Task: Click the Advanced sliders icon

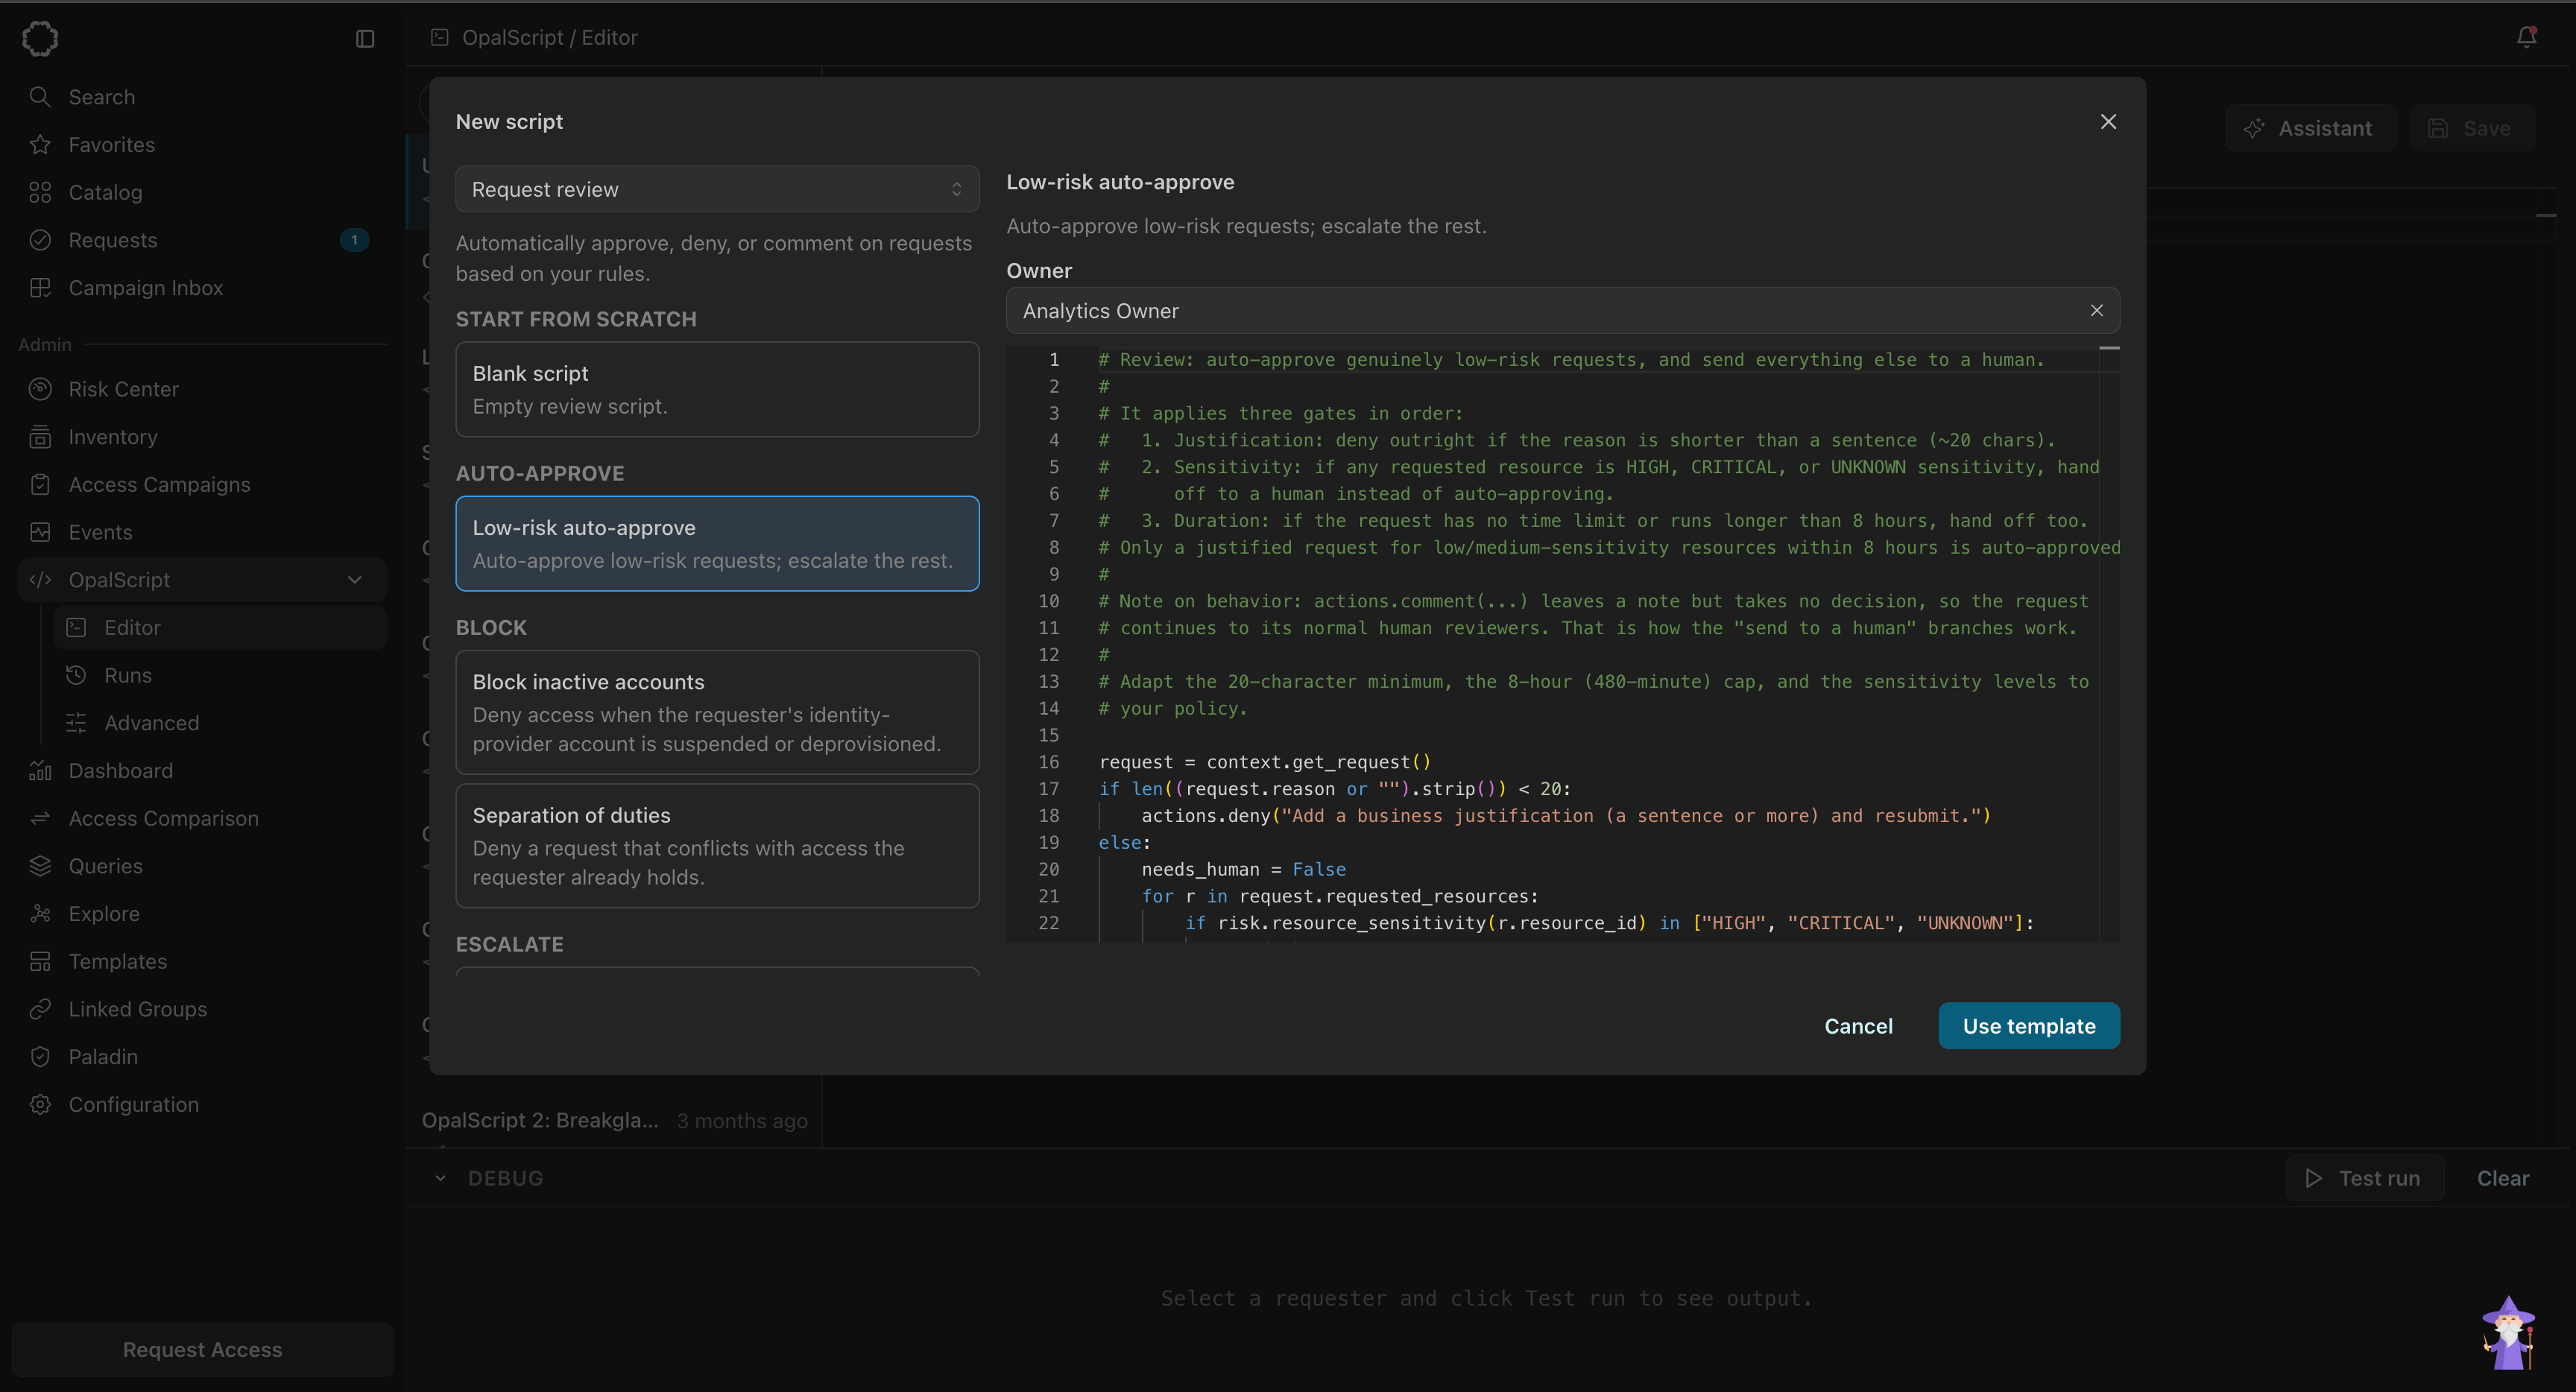Action: point(76,723)
